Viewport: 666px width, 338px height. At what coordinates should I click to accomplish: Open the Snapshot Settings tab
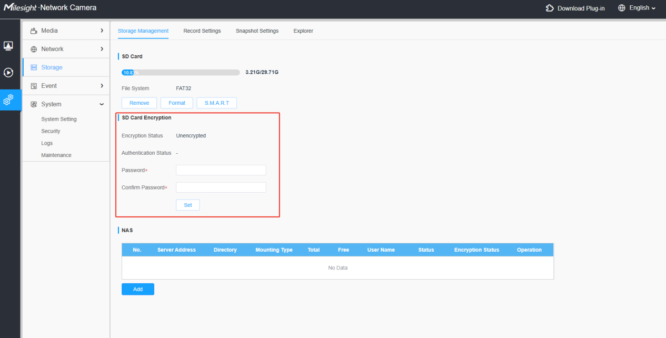[x=257, y=31]
